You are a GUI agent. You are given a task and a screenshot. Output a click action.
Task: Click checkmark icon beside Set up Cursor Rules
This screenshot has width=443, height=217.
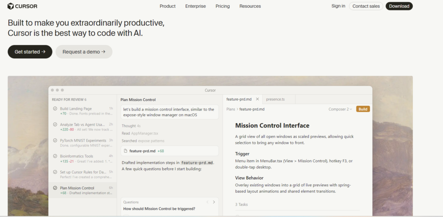coord(55,172)
